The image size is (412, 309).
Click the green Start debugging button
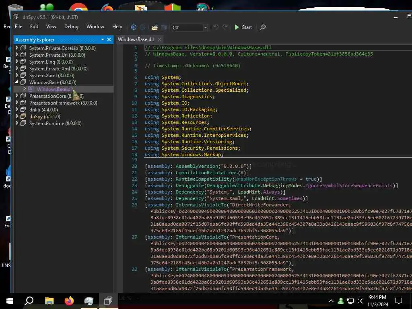tap(243, 27)
